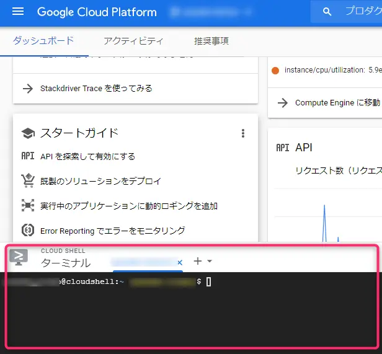Select the instance/cpu/utilization metric text
Viewport: 382px width, 354px height.
(333, 70)
